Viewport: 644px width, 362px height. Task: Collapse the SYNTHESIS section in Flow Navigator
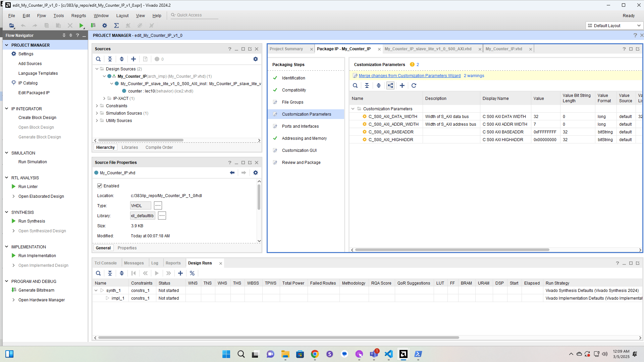pyautogui.click(x=6, y=212)
